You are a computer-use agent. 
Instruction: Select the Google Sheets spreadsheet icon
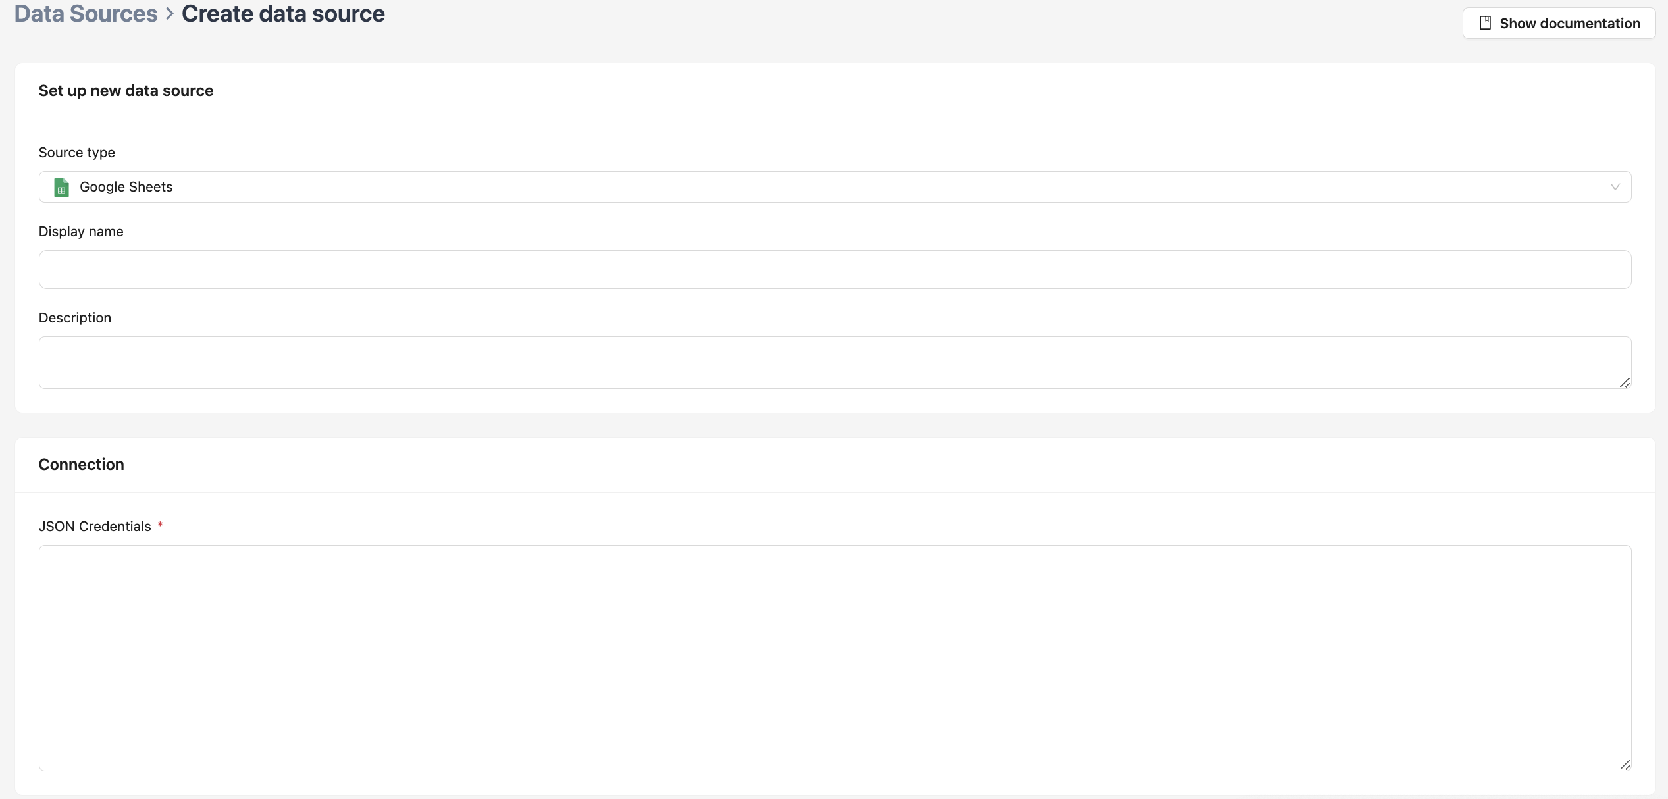click(61, 187)
